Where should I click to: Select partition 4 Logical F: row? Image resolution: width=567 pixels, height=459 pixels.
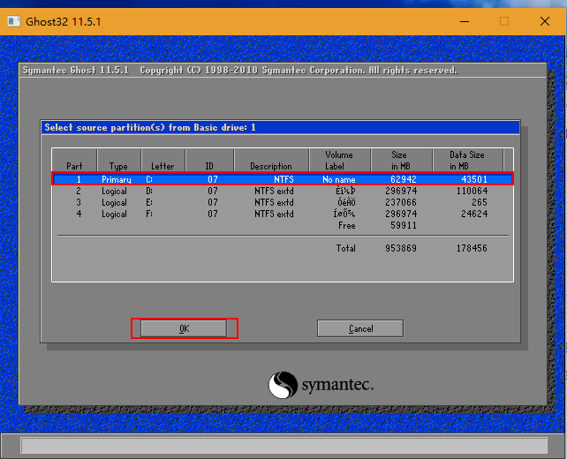click(283, 214)
